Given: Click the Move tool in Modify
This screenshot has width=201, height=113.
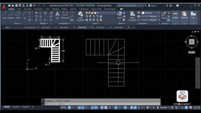Looking at the screenshot, I should tap(36, 13).
